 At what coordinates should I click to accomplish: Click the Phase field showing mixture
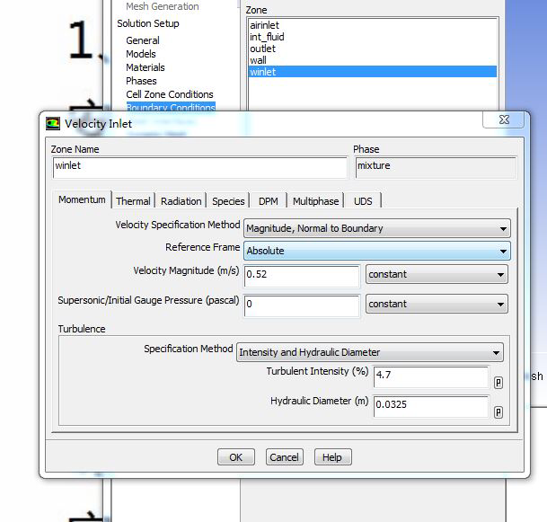(436, 167)
